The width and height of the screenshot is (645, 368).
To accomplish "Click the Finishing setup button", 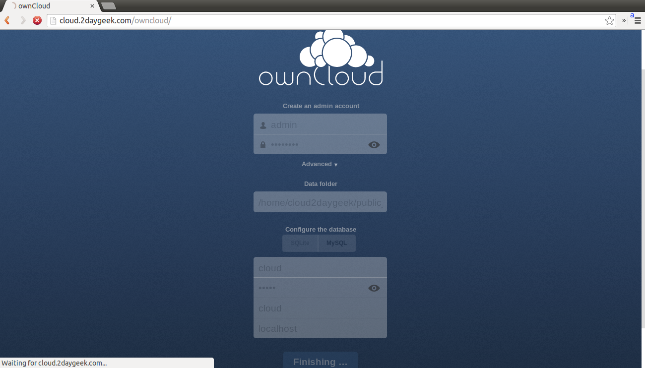I will pyautogui.click(x=320, y=361).
